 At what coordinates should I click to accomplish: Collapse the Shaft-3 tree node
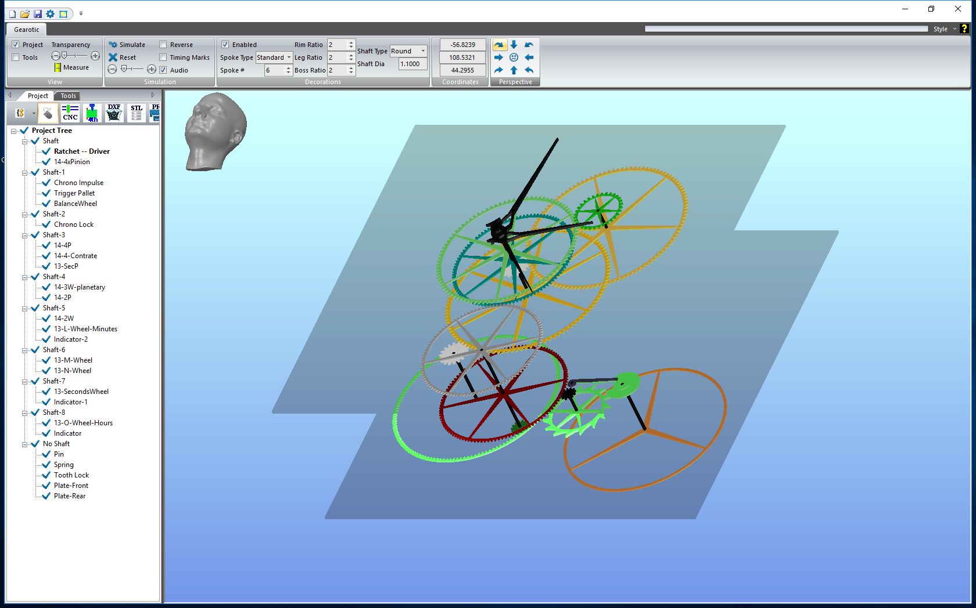click(25, 236)
